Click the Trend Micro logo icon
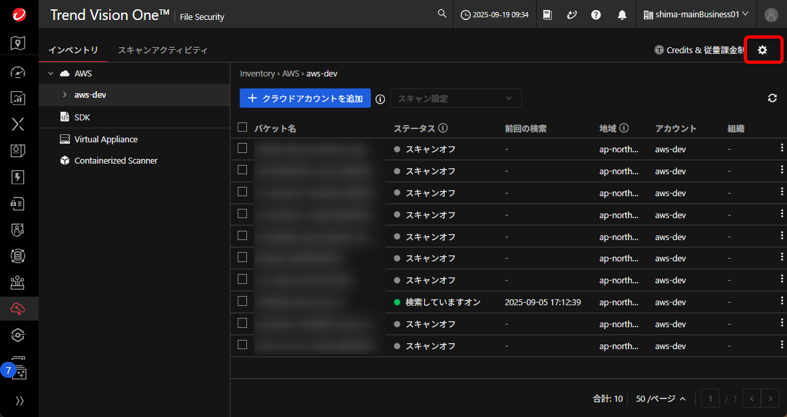The width and height of the screenshot is (787, 417). point(19,15)
